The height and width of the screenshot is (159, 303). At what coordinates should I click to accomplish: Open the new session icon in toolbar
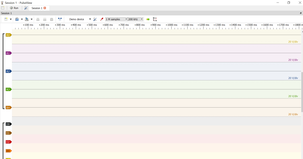pos(6,19)
